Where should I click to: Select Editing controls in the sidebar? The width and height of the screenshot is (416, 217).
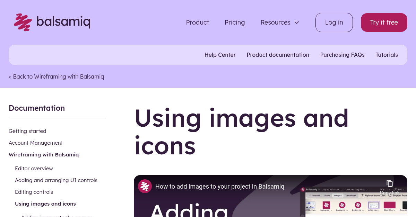tap(34, 192)
